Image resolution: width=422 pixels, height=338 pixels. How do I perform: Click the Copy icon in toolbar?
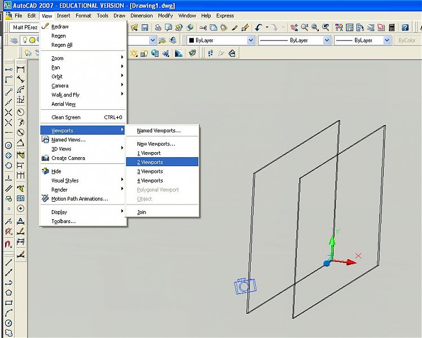pyautogui.click(x=214, y=28)
